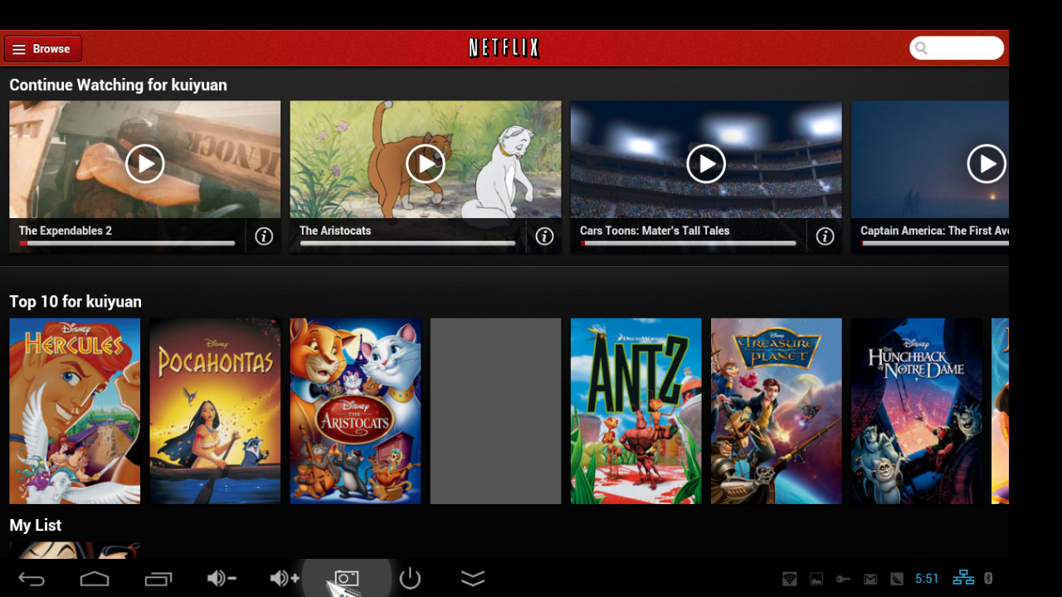Click Captain America title text
Viewport: 1062px width, 597px height.
click(x=934, y=231)
